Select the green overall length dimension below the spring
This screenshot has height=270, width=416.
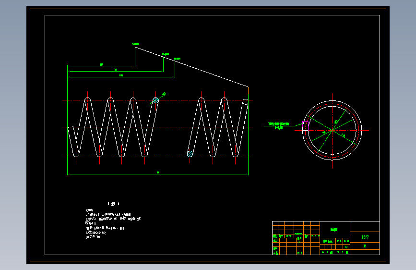(x=158, y=174)
